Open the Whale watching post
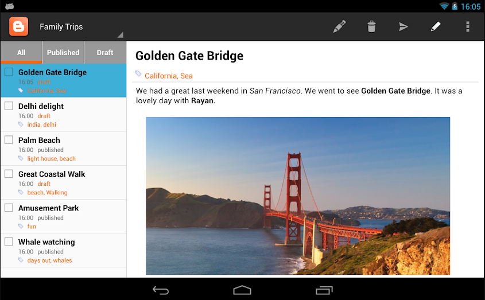This screenshot has height=300, width=485. (63, 251)
